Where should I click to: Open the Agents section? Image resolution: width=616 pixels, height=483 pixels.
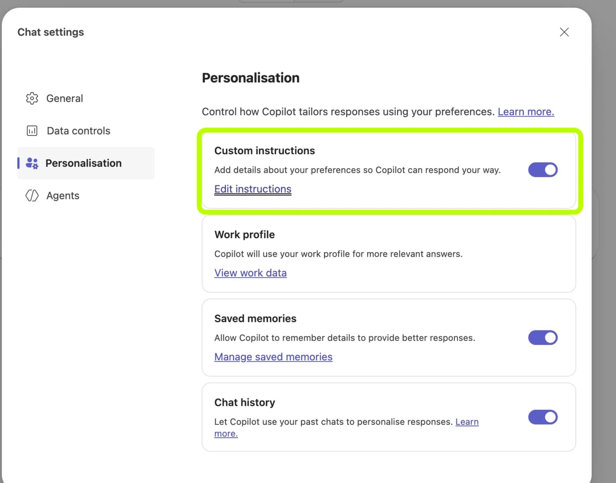pyautogui.click(x=86, y=196)
